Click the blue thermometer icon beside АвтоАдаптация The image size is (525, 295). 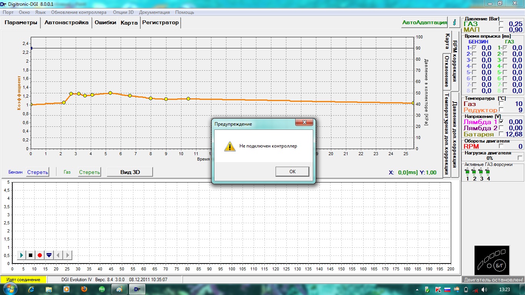[455, 22]
